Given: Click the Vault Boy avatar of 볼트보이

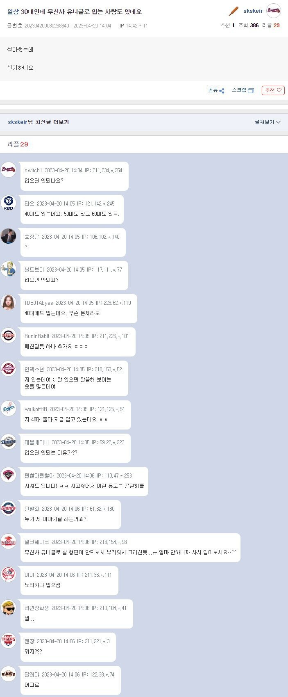Looking at the screenshot, I should click(x=8, y=269).
